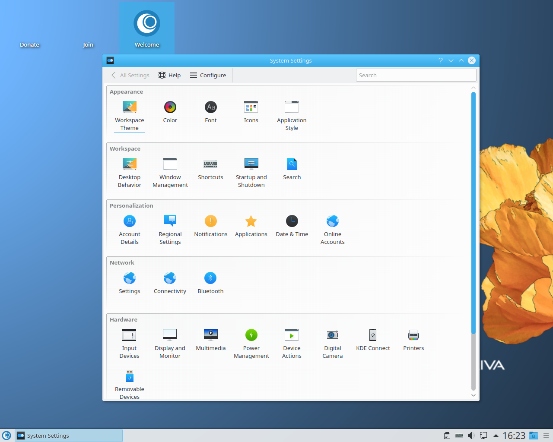Screen dimensions: 553x442
Task: Open the Notifications settings
Action: [x=211, y=226]
